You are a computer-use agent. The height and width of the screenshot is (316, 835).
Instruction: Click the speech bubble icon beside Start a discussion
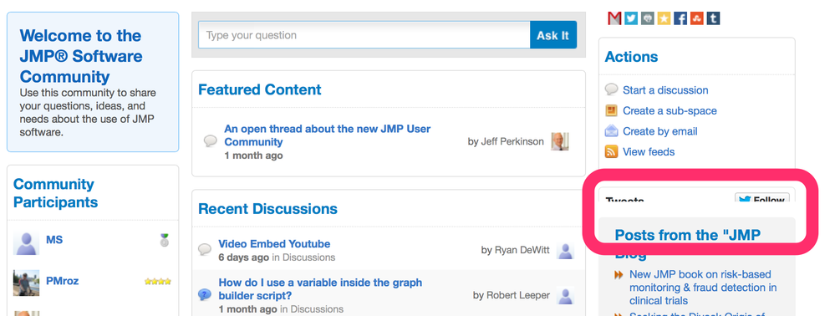[x=611, y=89]
